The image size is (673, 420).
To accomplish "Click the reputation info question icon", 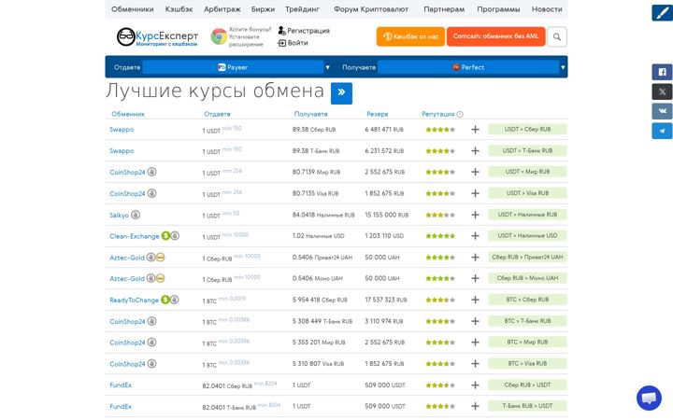I will pyautogui.click(x=460, y=115).
